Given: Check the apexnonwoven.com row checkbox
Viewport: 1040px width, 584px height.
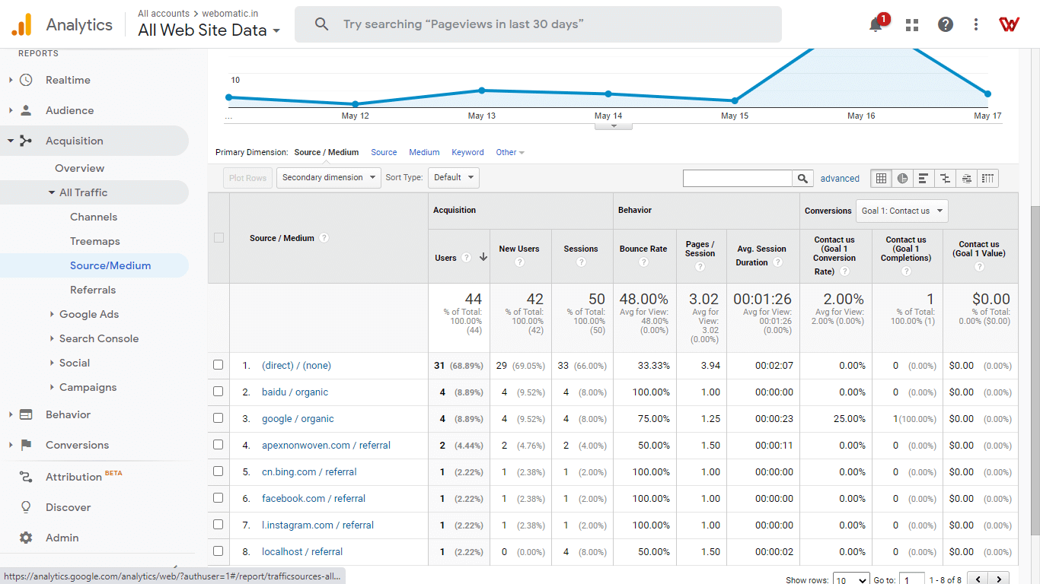Looking at the screenshot, I should coord(219,445).
